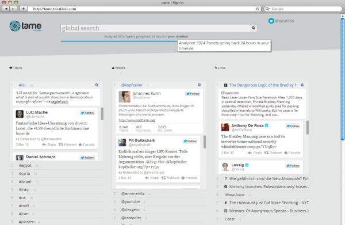This screenshot has height=225, width=345.
Task: Click 'open link' in Bradley article card
Action: pos(230,93)
